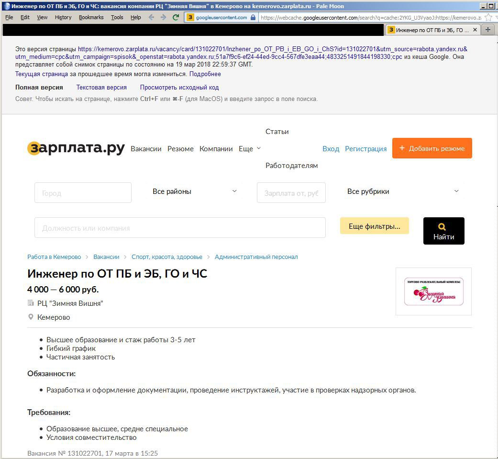498x459 pixels.
Task: Click the Зарплата от, руб input field
Action: 291,192
